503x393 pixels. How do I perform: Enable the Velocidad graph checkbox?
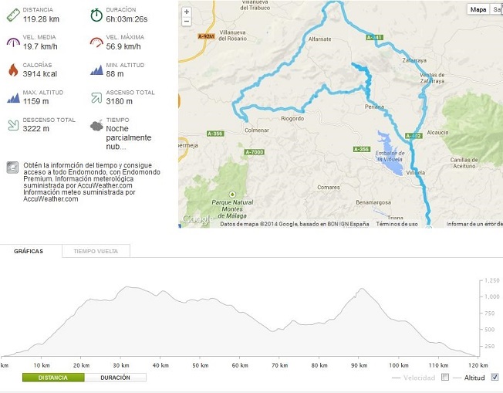click(x=445, y=377)
